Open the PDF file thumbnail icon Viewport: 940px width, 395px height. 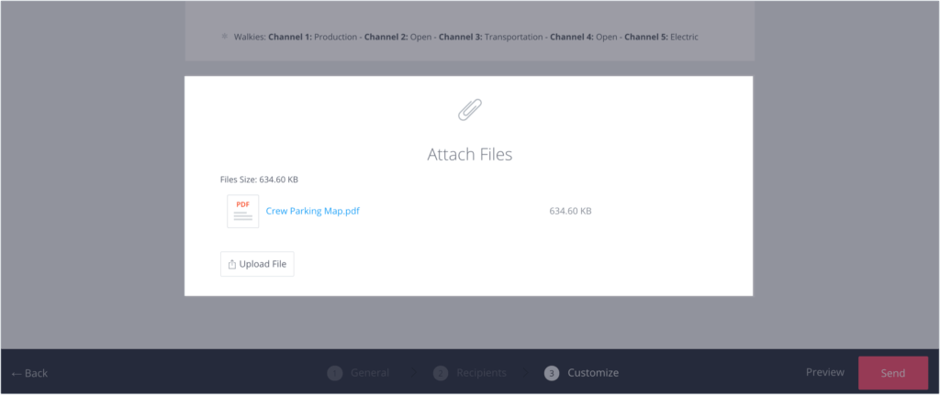pos(243,211)
